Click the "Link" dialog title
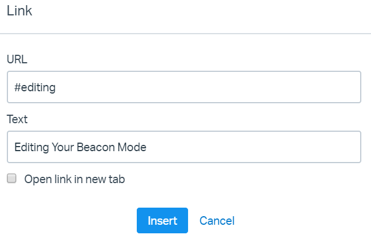 [x=19, y=11]
